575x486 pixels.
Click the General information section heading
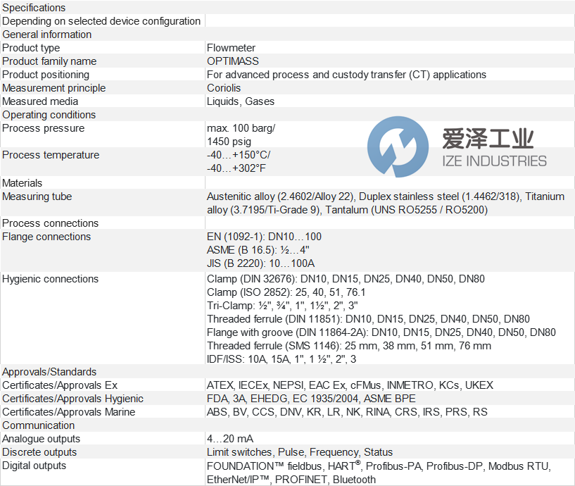(x=46, y=35)
